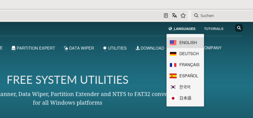
Task: Click the Japanese flag icon
Action: pos(173,98)
